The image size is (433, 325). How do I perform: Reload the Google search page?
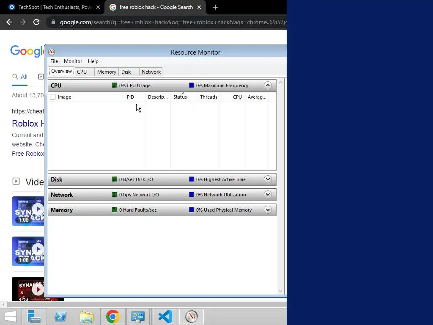coord(36,22)
